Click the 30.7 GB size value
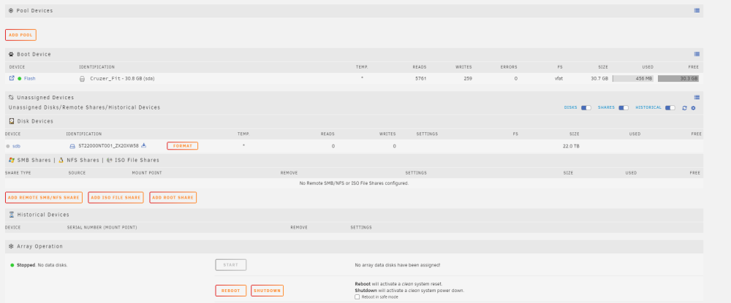This screenshot has width=731, height=303. tap(599, 79)
